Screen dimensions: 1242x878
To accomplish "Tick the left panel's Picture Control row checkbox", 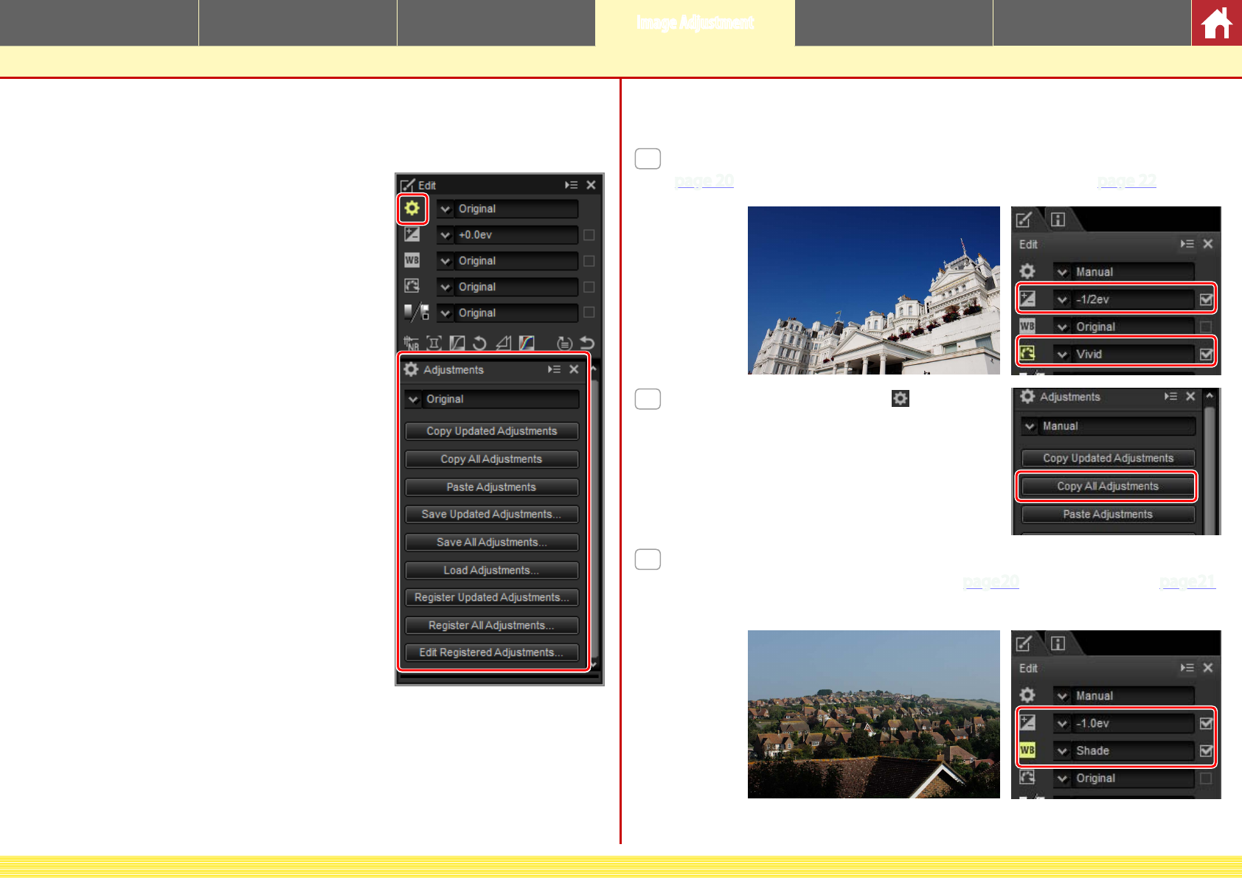I will click(589, 286).
